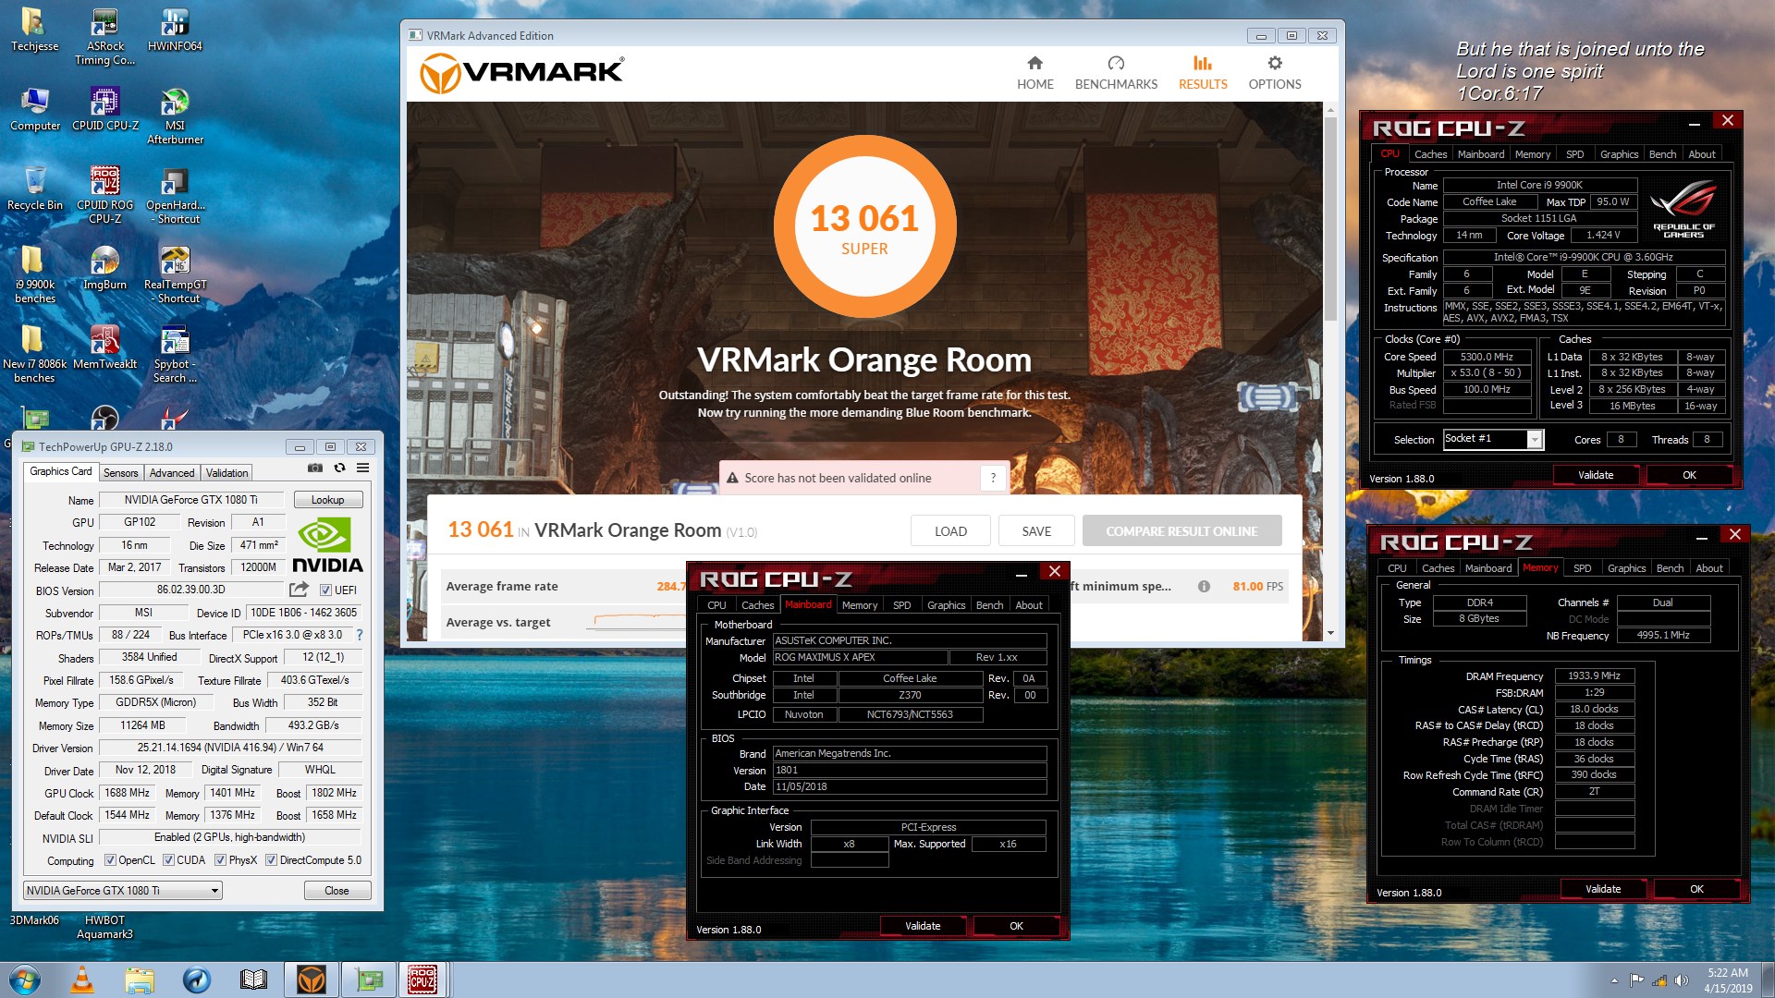The width and height of the screenshot is (1775, 998).
Task: Click the Close button in GPU-Z
Action: tap(337, 891)
